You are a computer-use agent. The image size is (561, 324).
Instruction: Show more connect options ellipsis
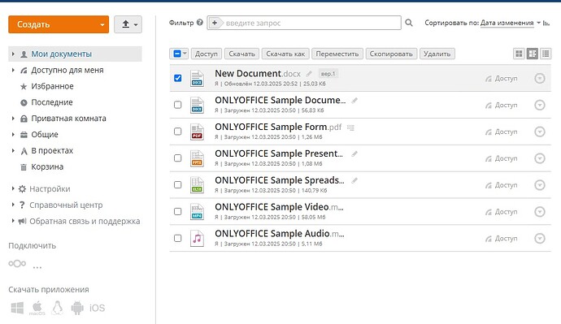point(37,267)
